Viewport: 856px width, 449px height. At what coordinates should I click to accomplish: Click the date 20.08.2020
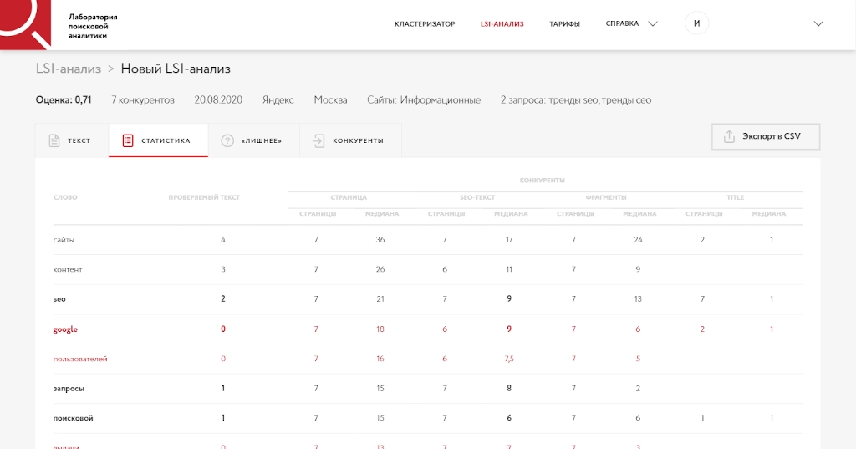tap(218, 100)
